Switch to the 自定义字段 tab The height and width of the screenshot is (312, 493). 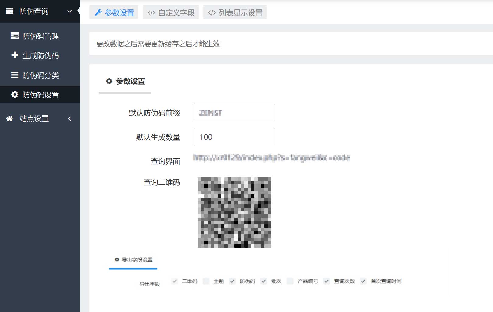pyautogui.click(x=171, y=12)
